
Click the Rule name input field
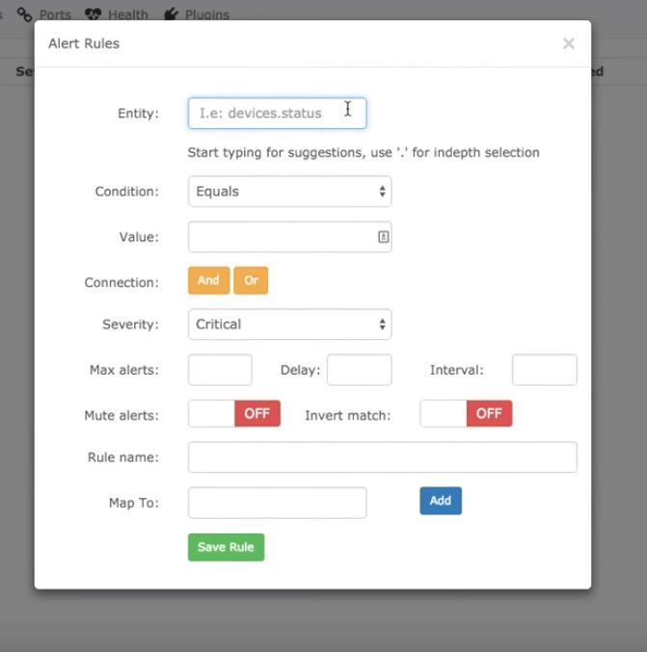point(383,457)
